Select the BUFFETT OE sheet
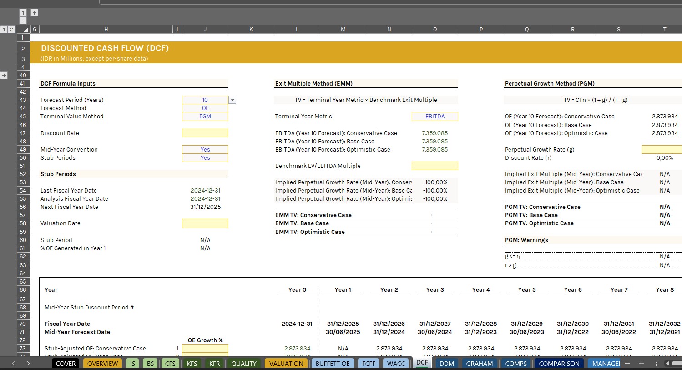The width and height of the screenshot is (682, 370). pyautogui.click(x=333, y=363)
